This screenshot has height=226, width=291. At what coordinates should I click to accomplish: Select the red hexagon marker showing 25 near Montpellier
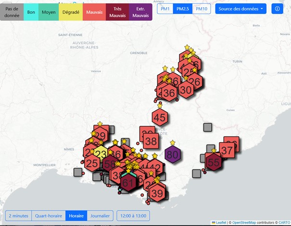click(x=92, y=163)
